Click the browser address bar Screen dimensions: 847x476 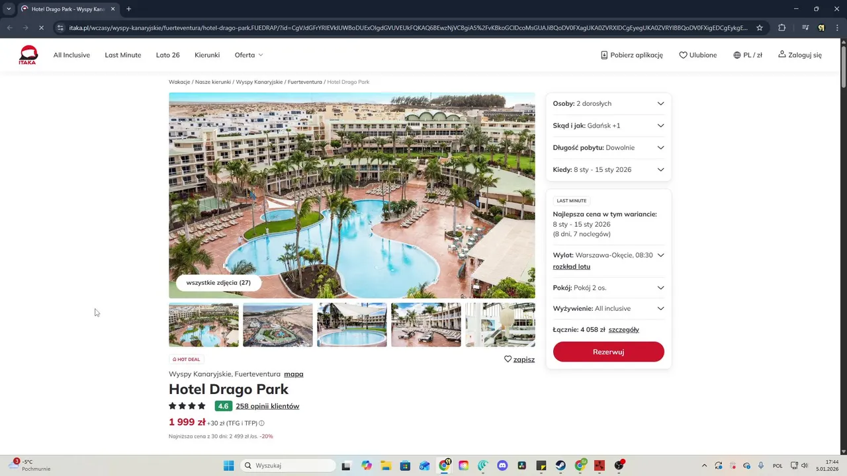pos(408,28)
